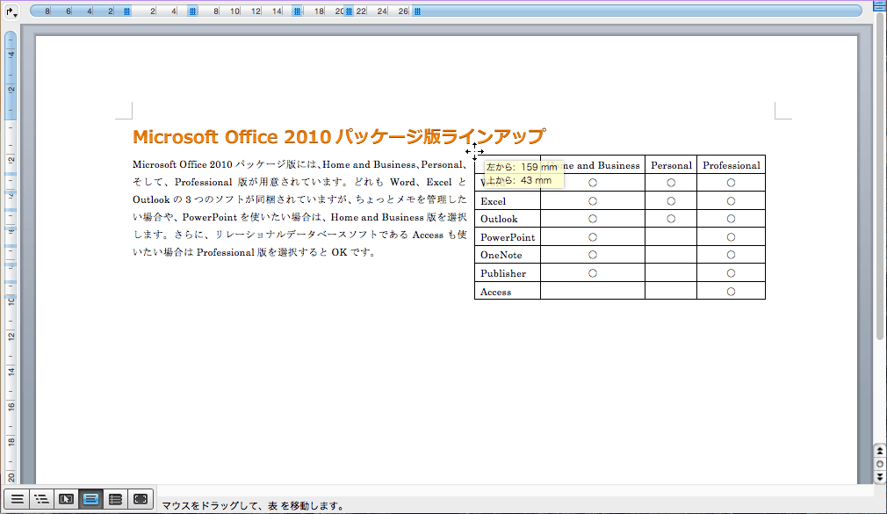887x514 pixels.
Task: Click the Professional column header cell
Action: [x=731, y=164]
